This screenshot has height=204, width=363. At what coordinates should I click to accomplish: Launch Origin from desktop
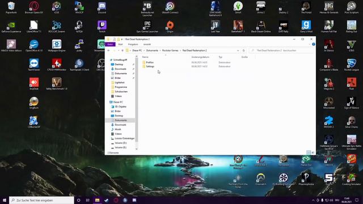170,27
